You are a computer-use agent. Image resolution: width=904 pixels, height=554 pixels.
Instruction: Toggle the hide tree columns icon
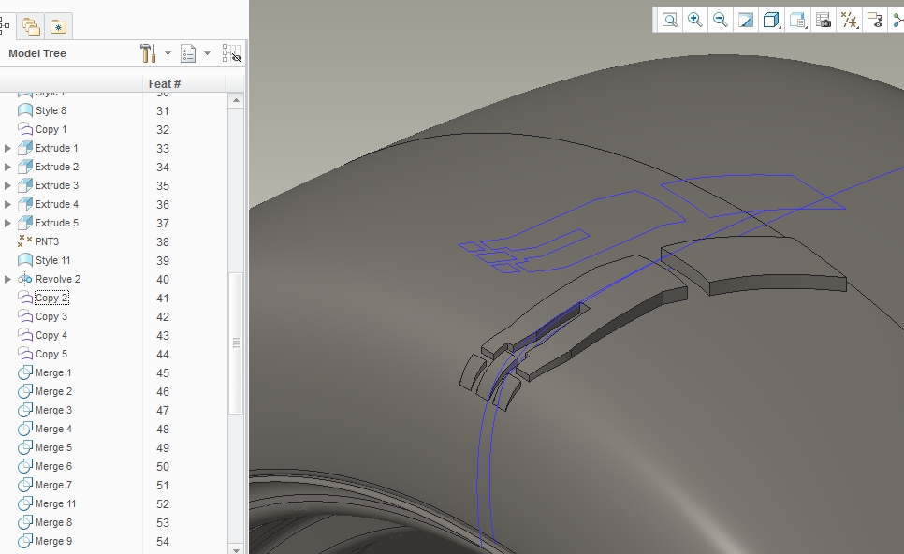pos(232,53)
